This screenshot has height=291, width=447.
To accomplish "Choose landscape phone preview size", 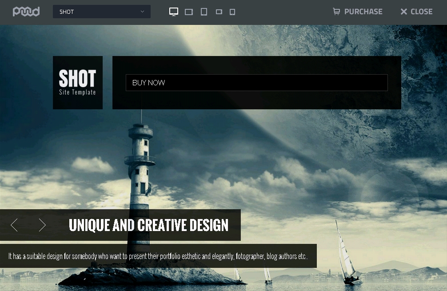I will click(x=219, y=12).
